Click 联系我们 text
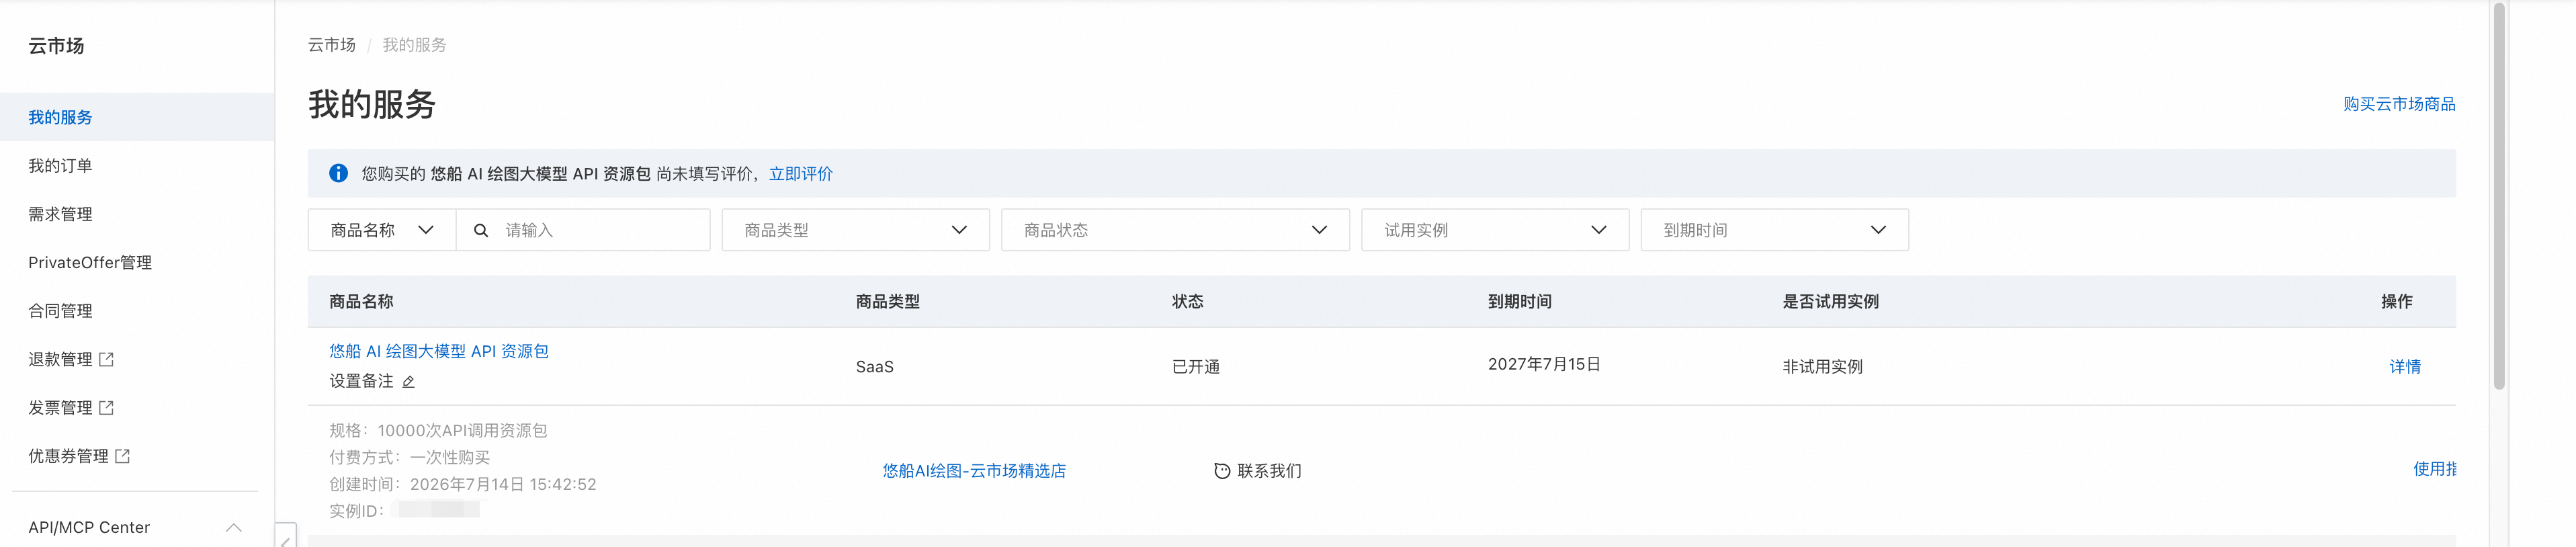Viewport: 2576px width, 547px height. (1269, 471)
